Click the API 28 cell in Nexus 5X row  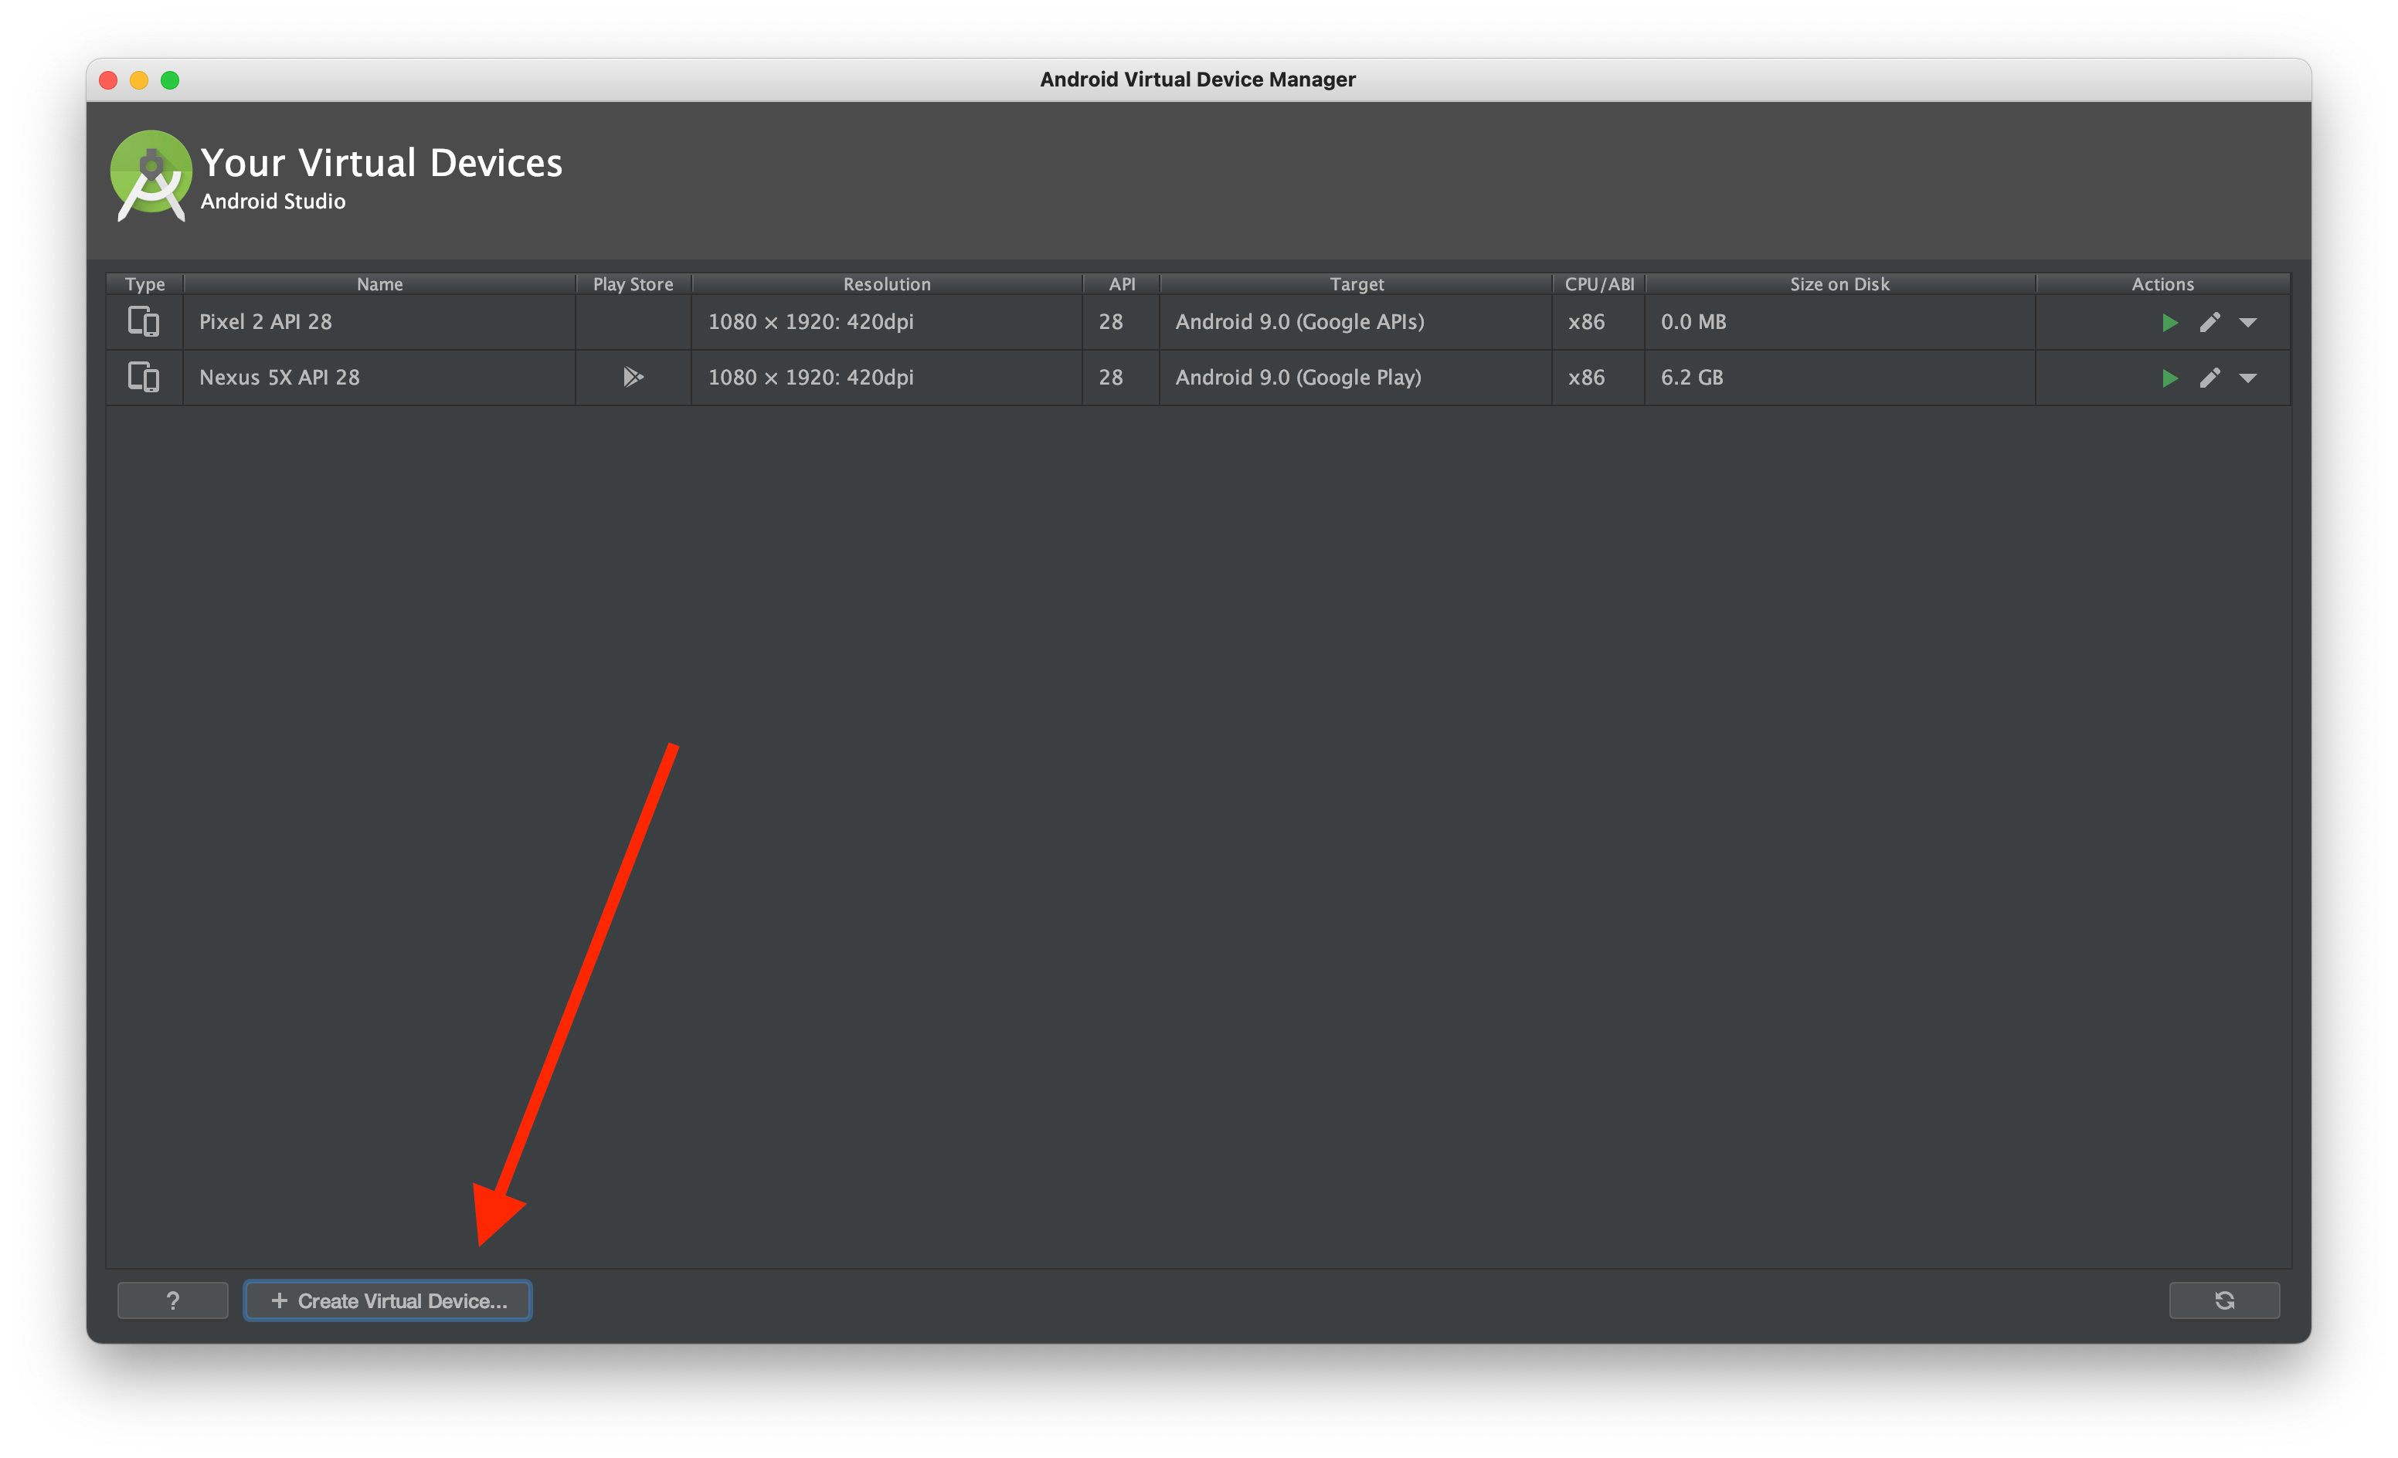click(1121, 378)
